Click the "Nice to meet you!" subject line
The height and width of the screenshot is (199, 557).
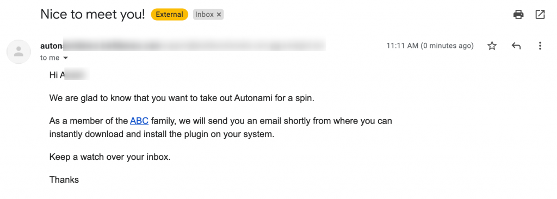click(92, 15)
